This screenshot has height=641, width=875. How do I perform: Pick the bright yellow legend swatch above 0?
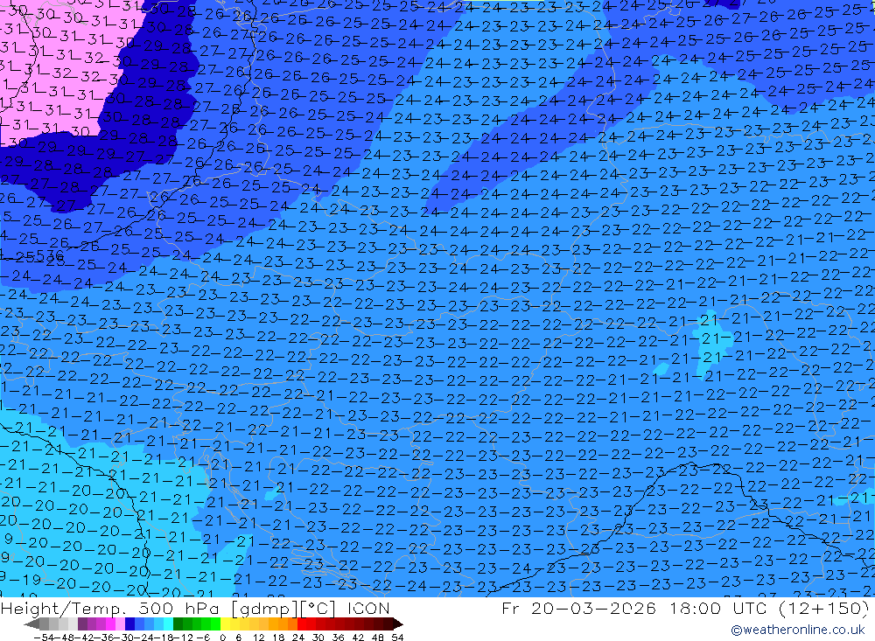tap(225, 624)
